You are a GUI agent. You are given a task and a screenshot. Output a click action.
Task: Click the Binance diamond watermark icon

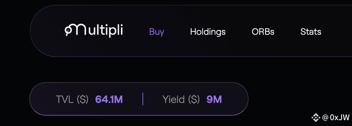(x=316, y=117)
